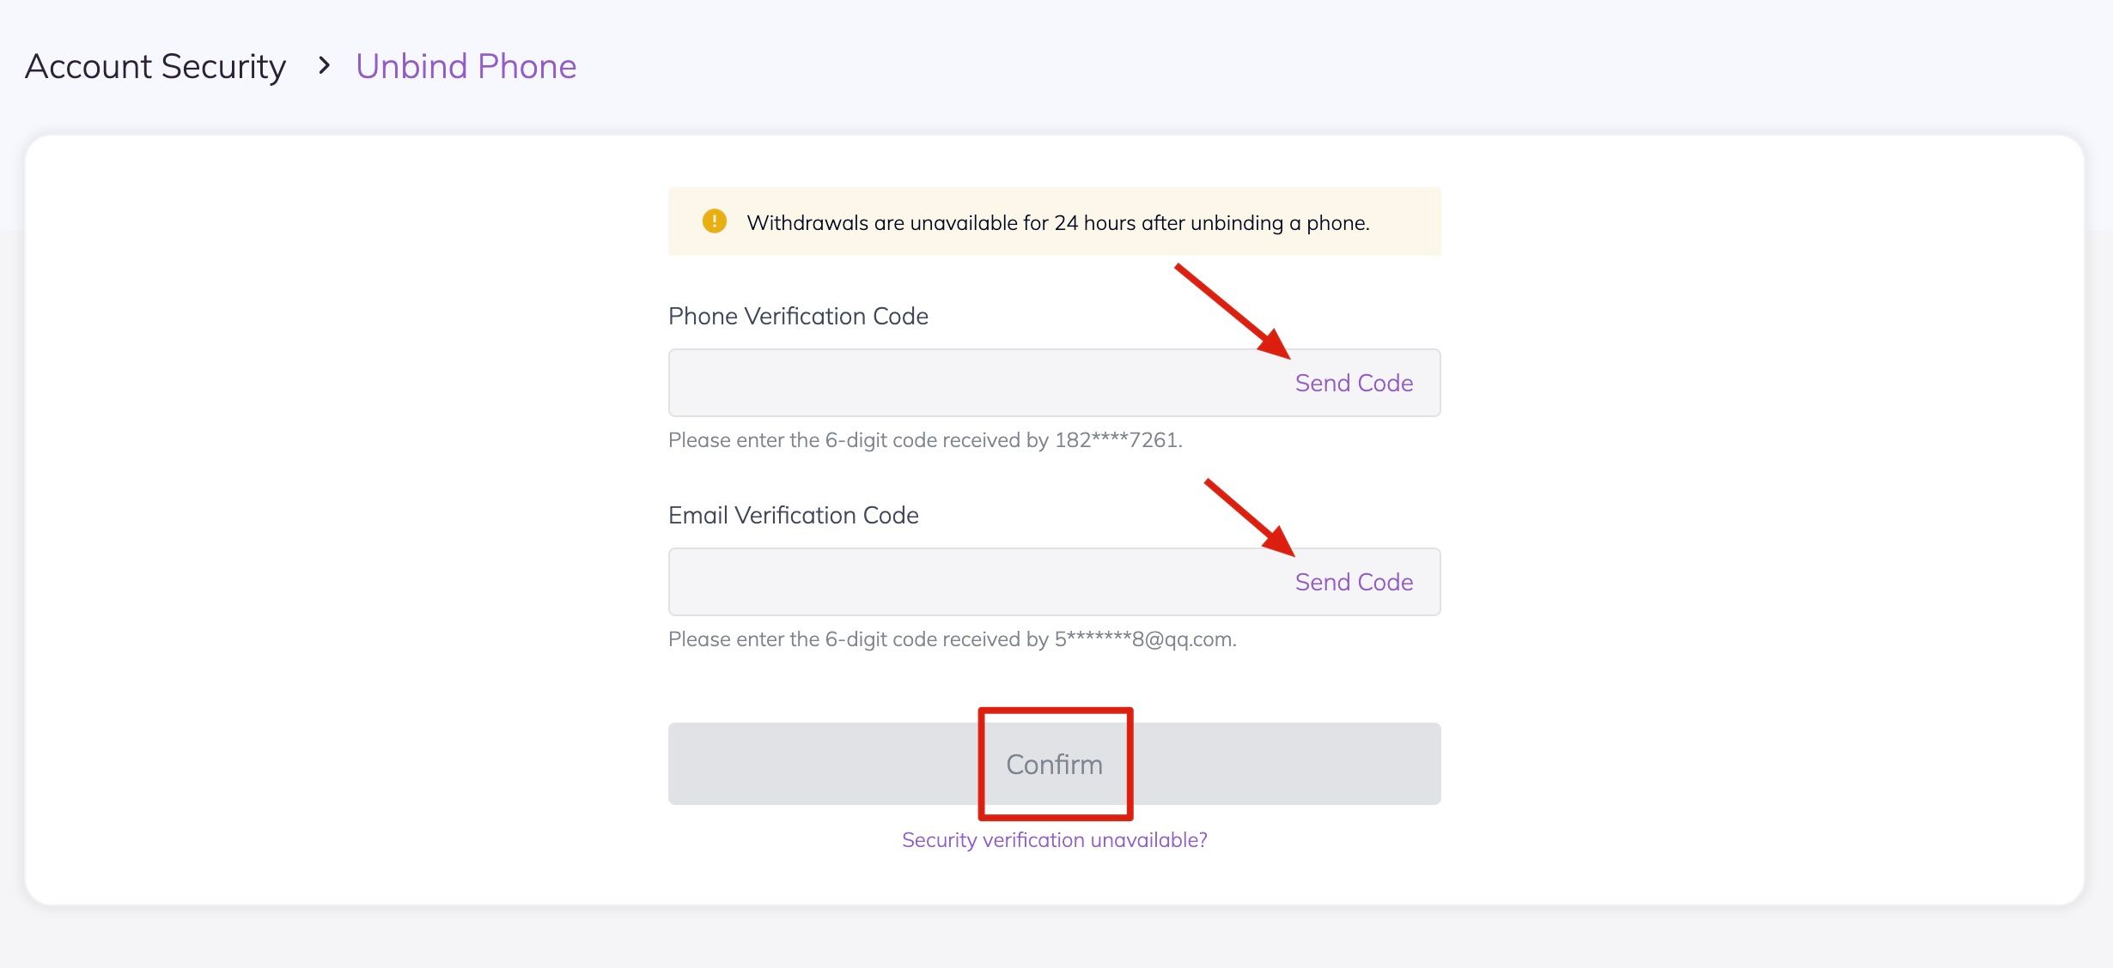2113x968 pixels.
Task: Focus the Phone Verification Code input field
Action: point(971,383)
